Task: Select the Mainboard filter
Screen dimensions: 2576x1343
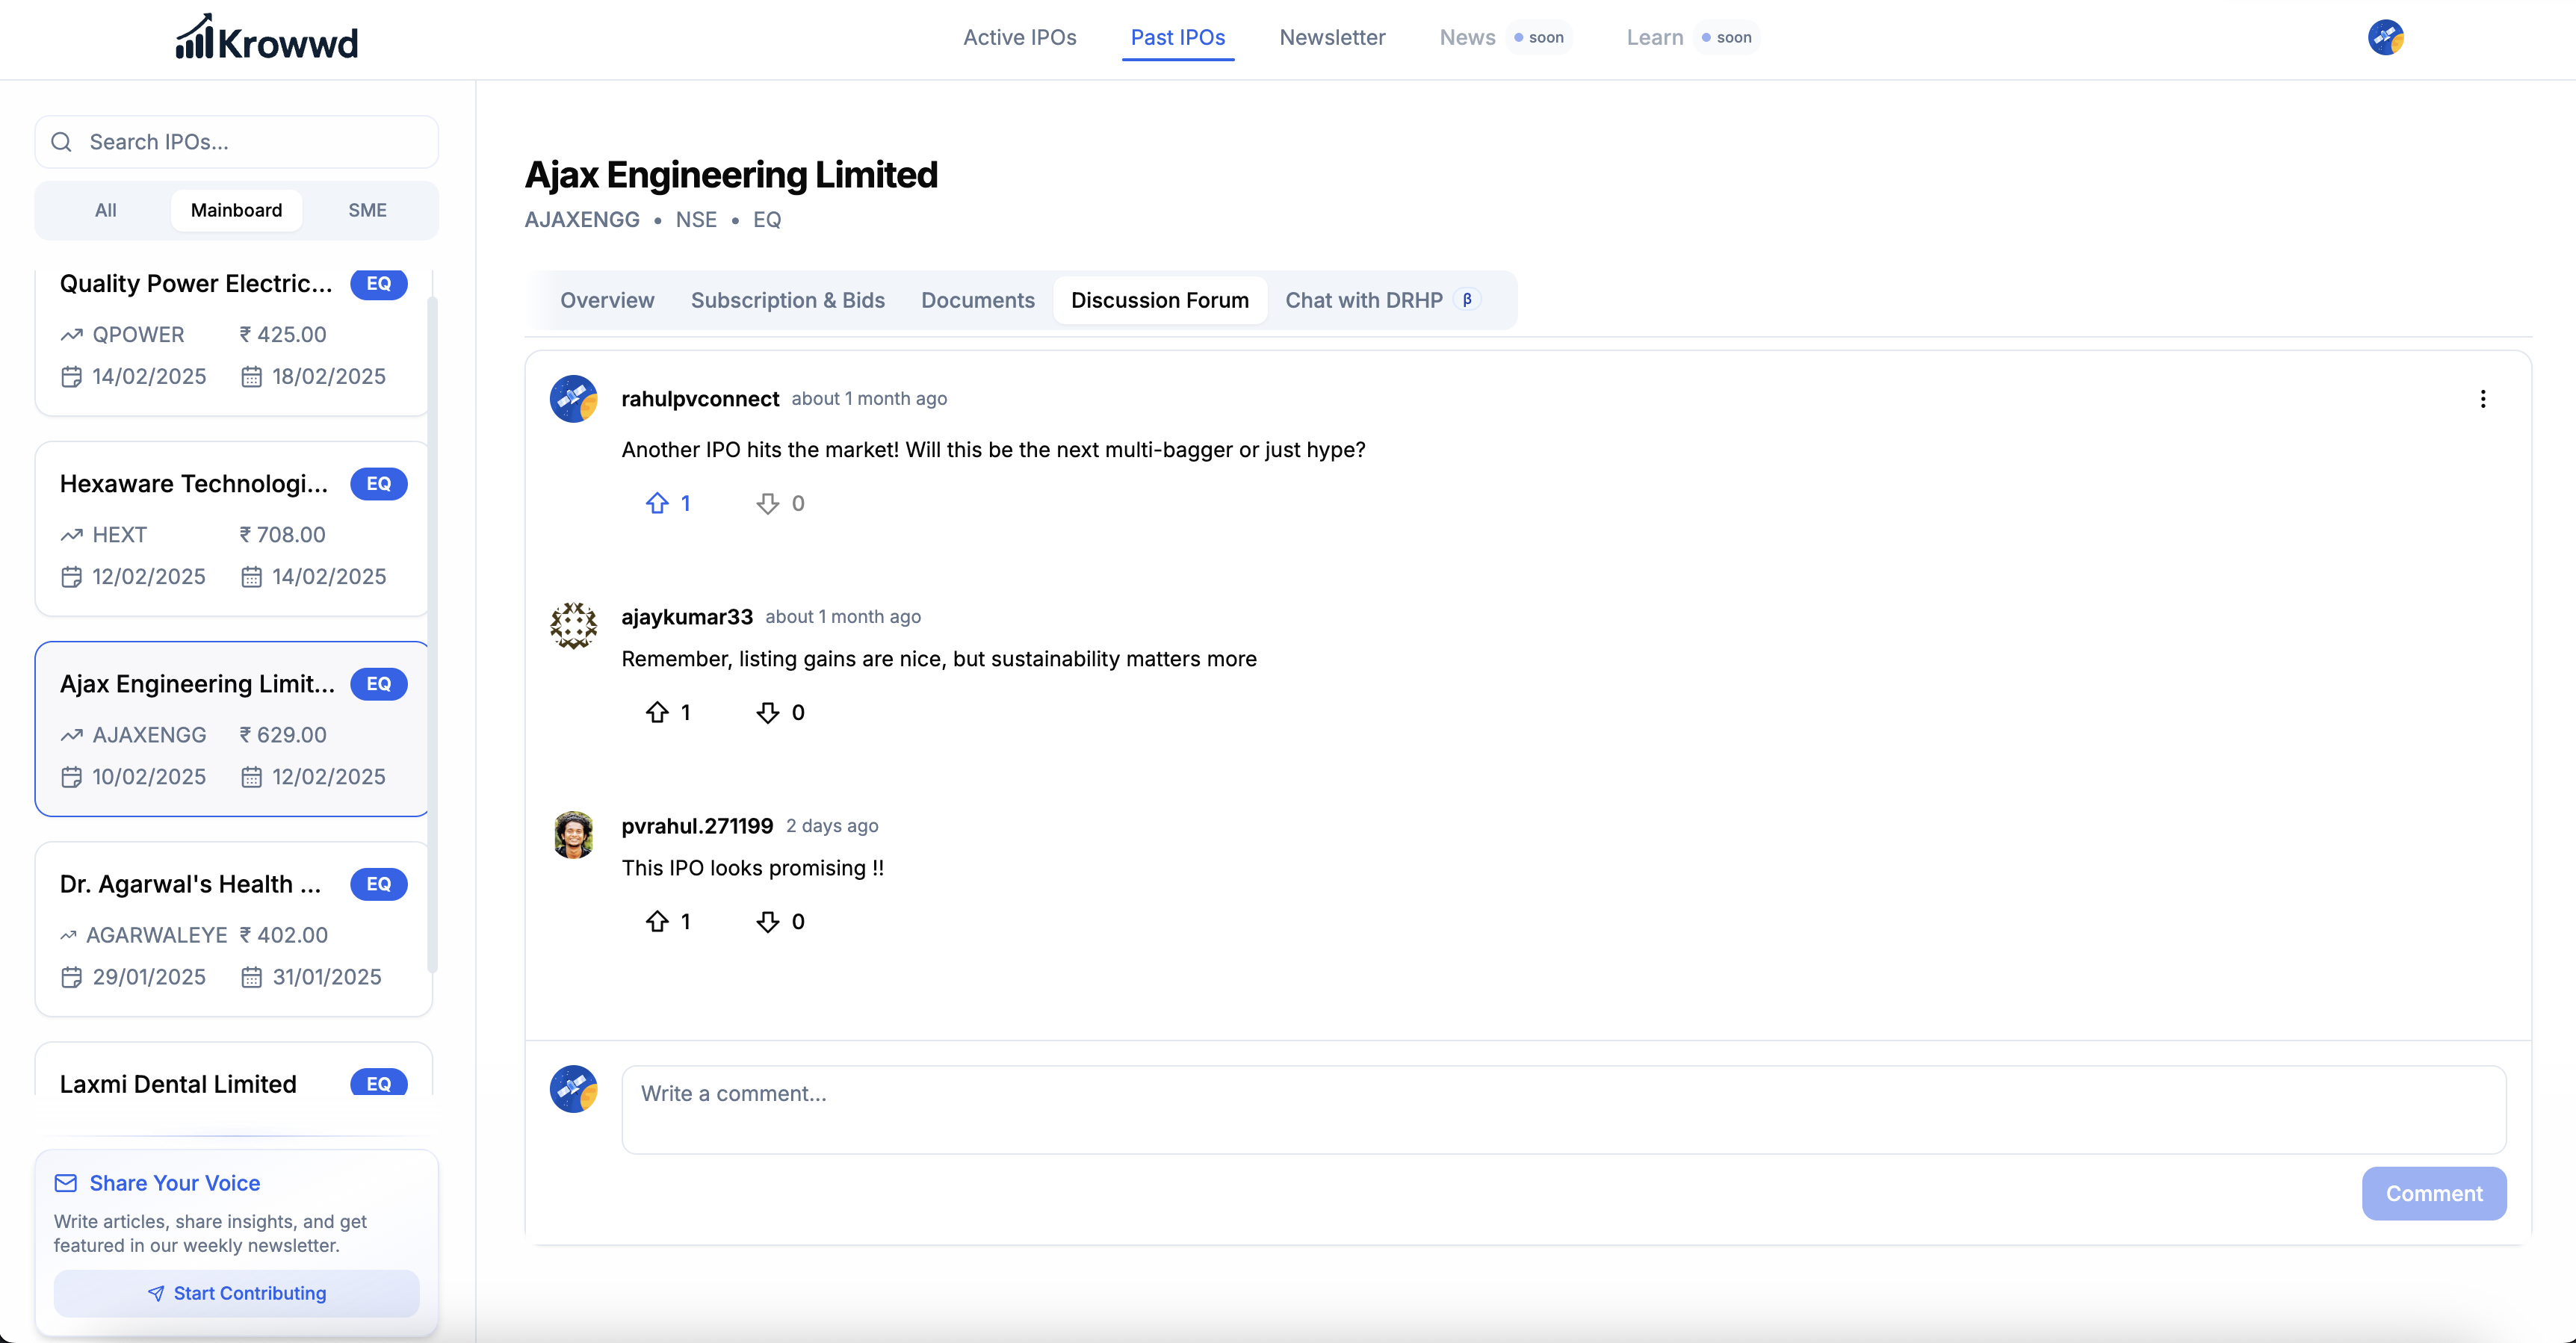Action: [236, 210]
